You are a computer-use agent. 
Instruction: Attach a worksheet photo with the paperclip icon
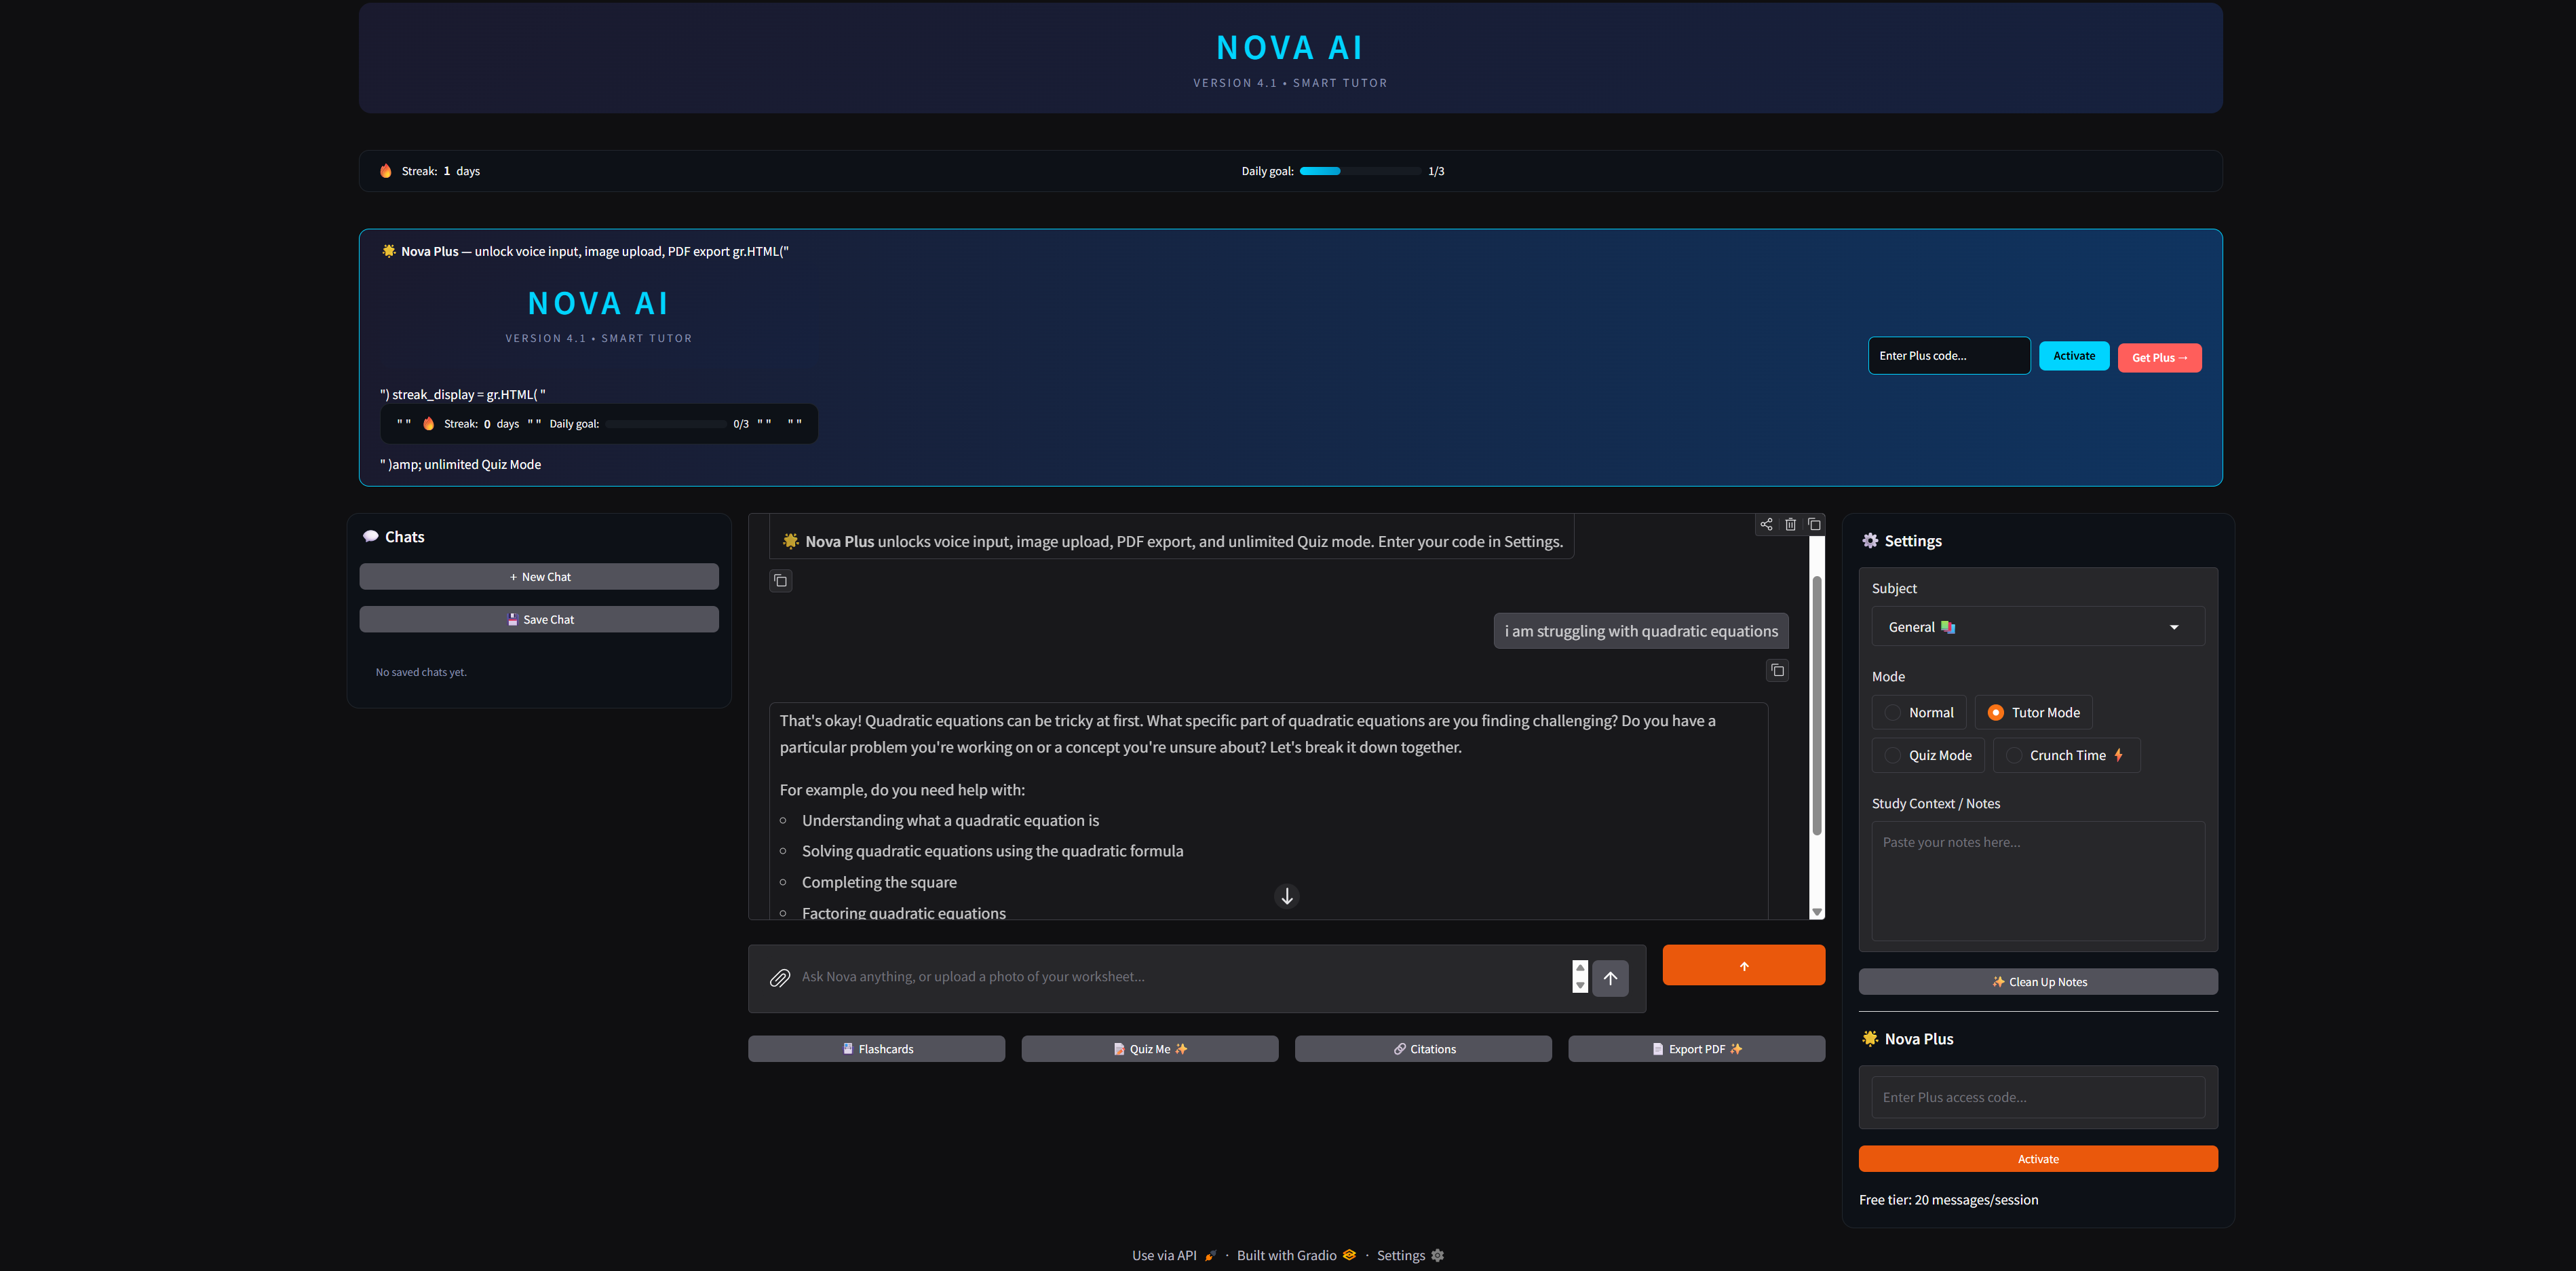coord(781,978)
